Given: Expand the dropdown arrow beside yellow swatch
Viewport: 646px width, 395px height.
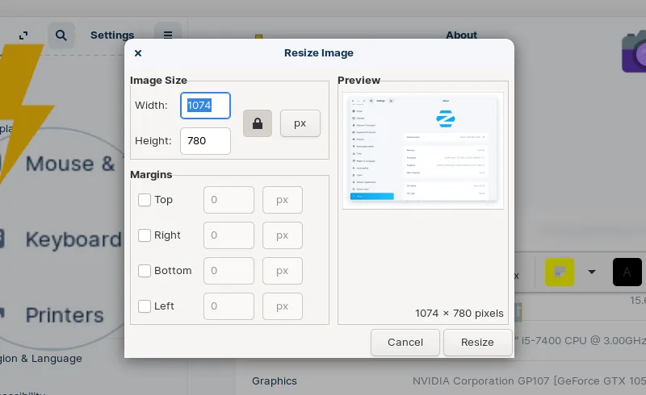Looking at the screenshot, I should tap(592, 272).
